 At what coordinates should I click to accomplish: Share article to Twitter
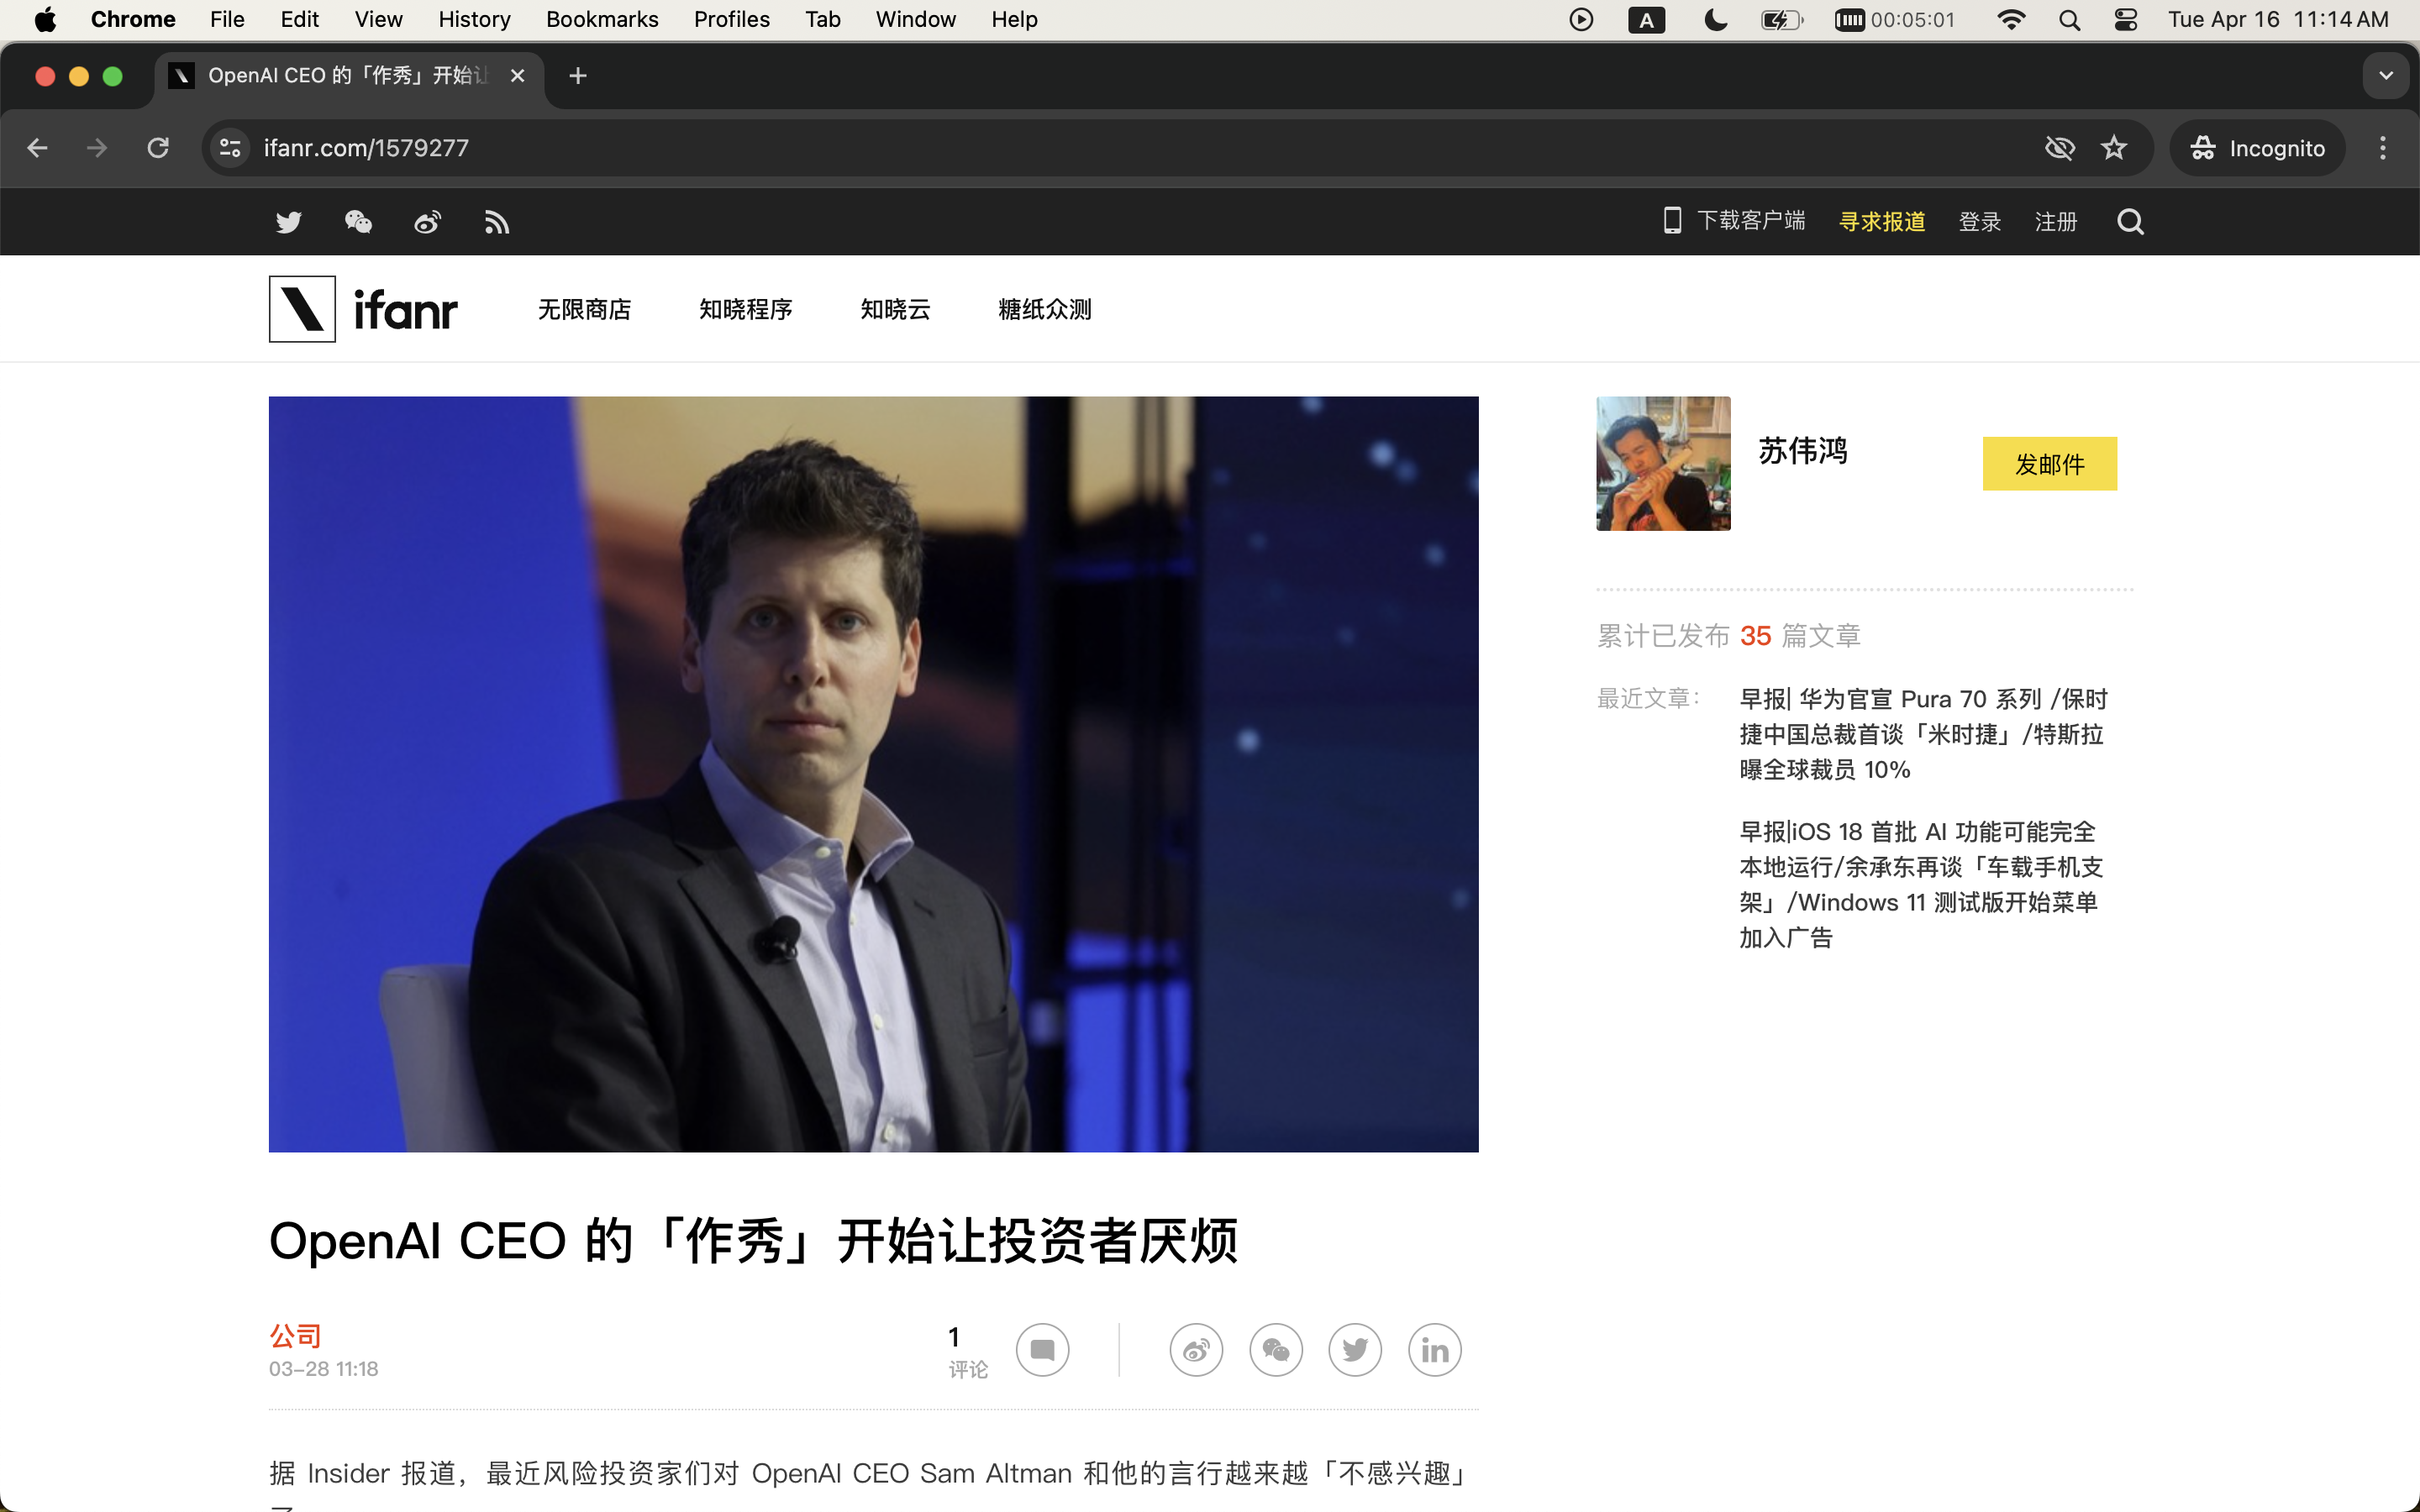[x=1355, y=1350]
